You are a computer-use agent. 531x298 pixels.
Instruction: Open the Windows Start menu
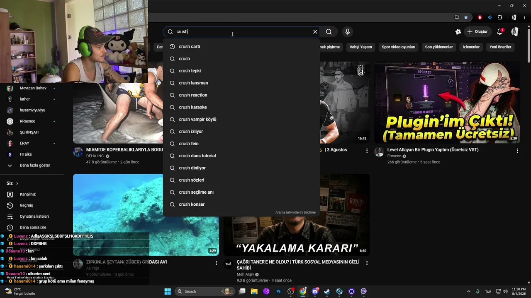(x=168, y=291)
